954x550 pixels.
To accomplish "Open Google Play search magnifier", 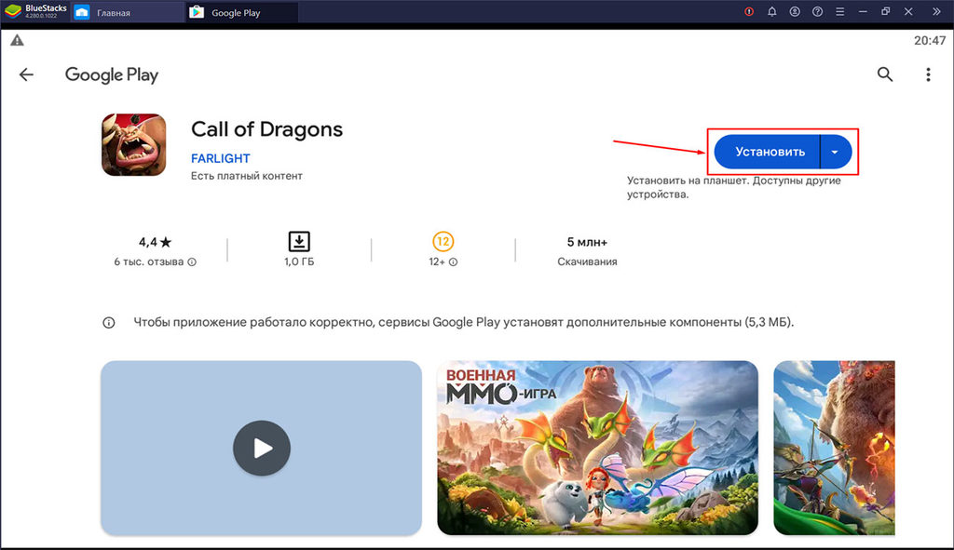I will pyautogui.click(x=885, y=74).
